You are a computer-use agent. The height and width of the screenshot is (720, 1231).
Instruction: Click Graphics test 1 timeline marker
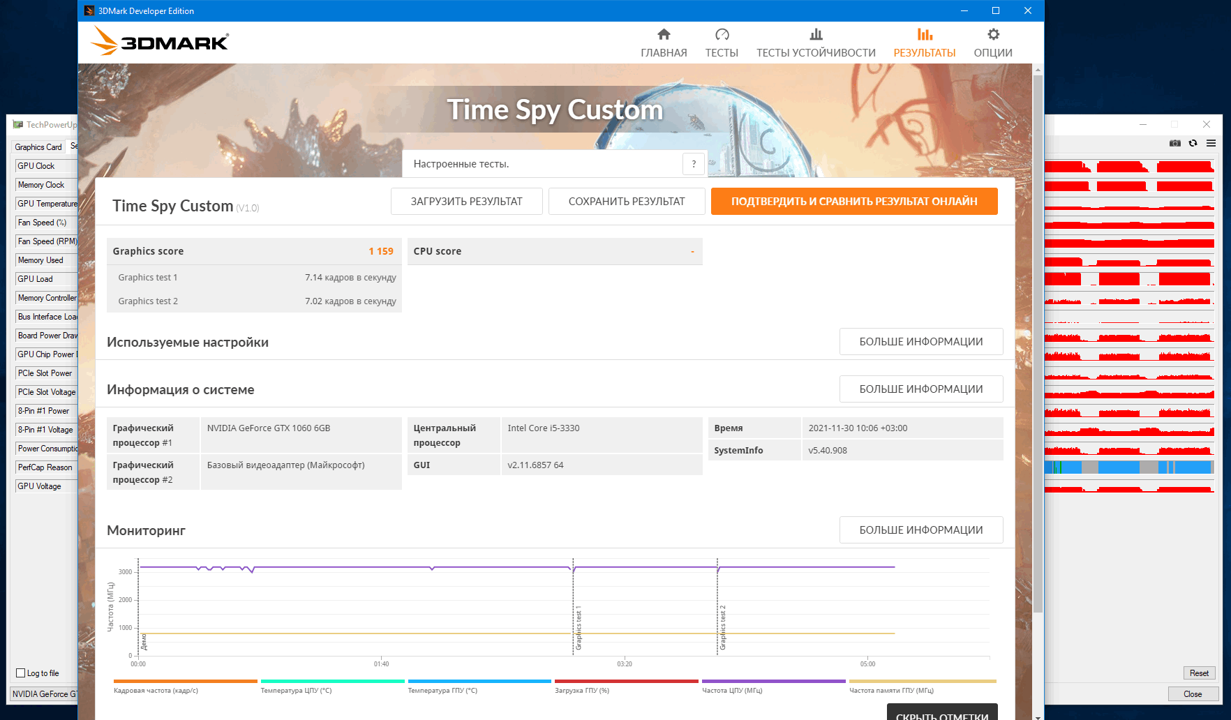point(578,628)
